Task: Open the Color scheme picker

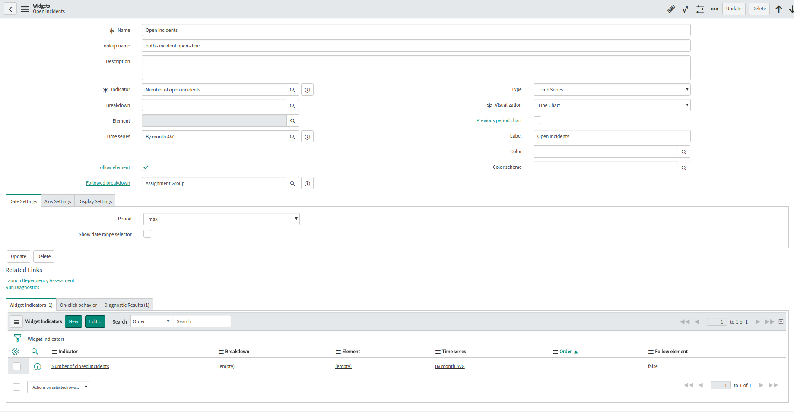Action: (x=684, y=167)
